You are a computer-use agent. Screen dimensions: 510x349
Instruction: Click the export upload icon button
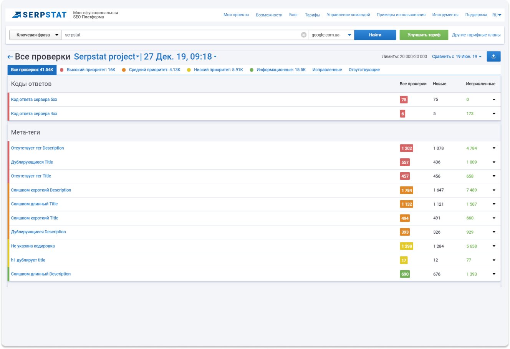493,57
